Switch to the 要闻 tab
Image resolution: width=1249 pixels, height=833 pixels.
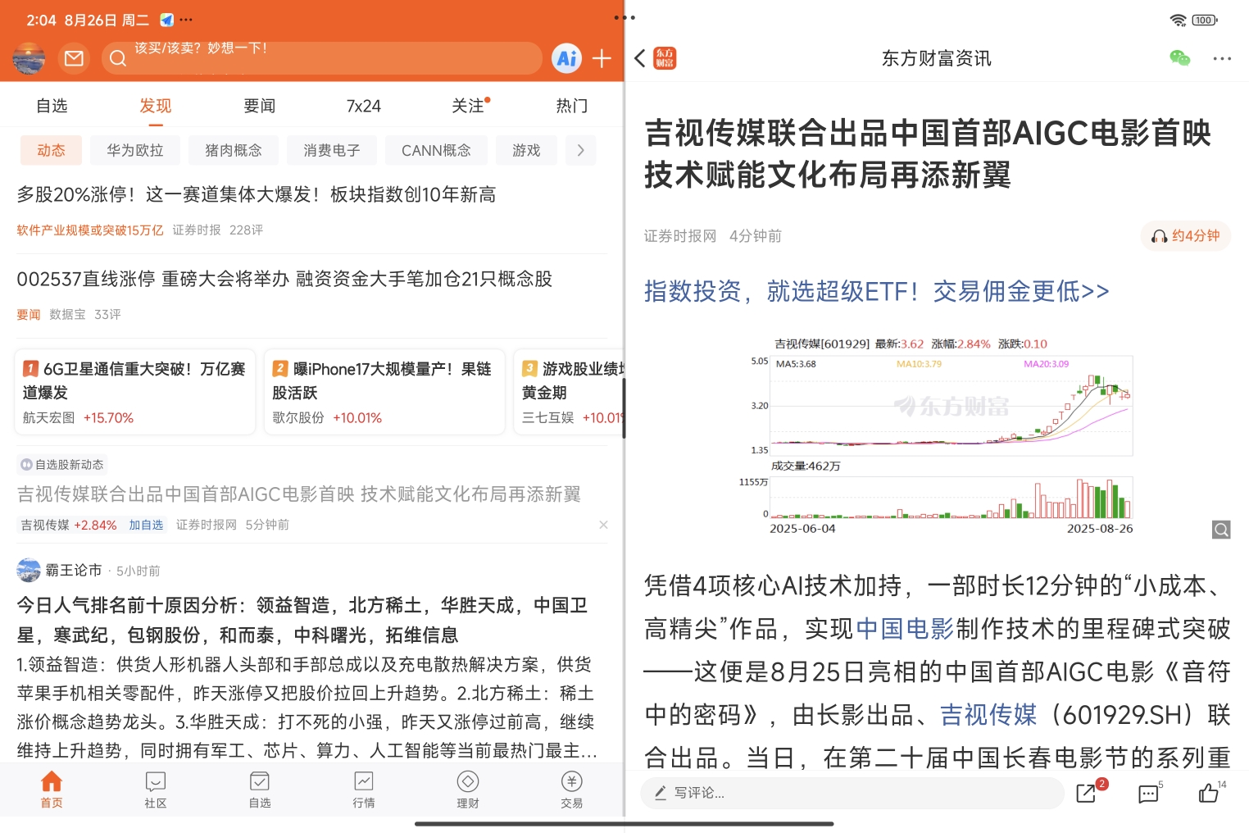point(260,106)
